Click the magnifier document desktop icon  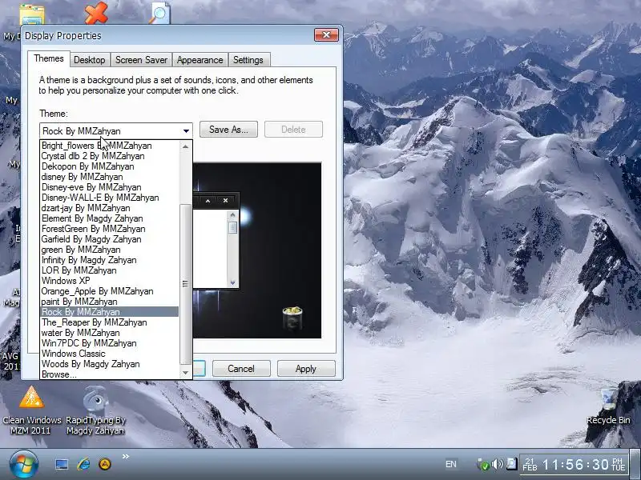[x=159, y=13]
